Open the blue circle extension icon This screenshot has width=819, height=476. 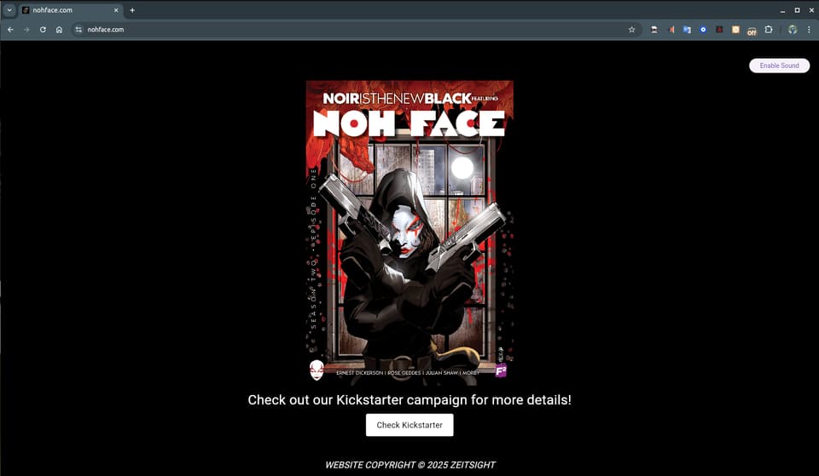(703, 30)
